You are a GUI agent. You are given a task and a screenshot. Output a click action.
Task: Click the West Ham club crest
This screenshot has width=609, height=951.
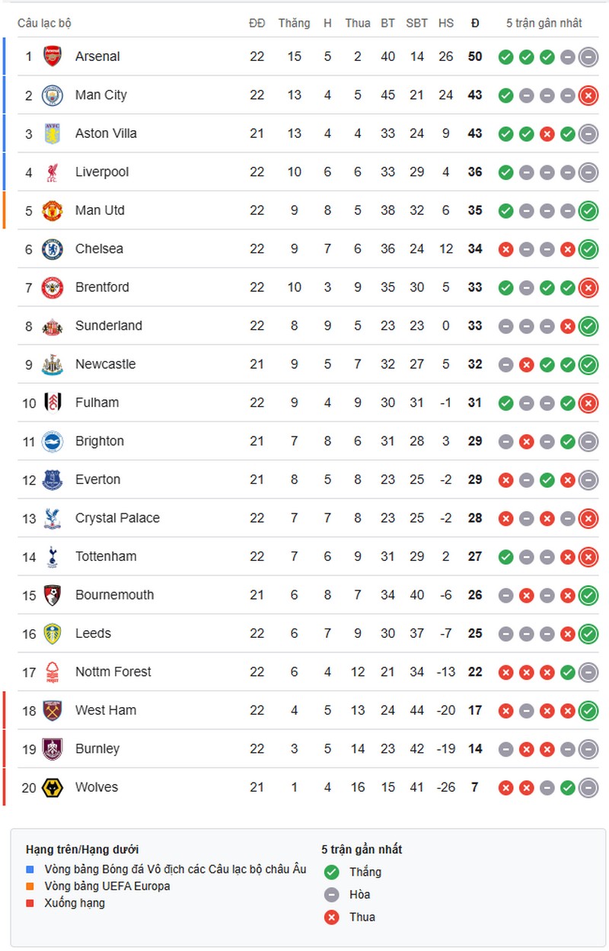click(53, 710)
